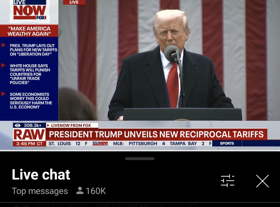Tap the small LiveNOW logo in ticker

(100, 143)
